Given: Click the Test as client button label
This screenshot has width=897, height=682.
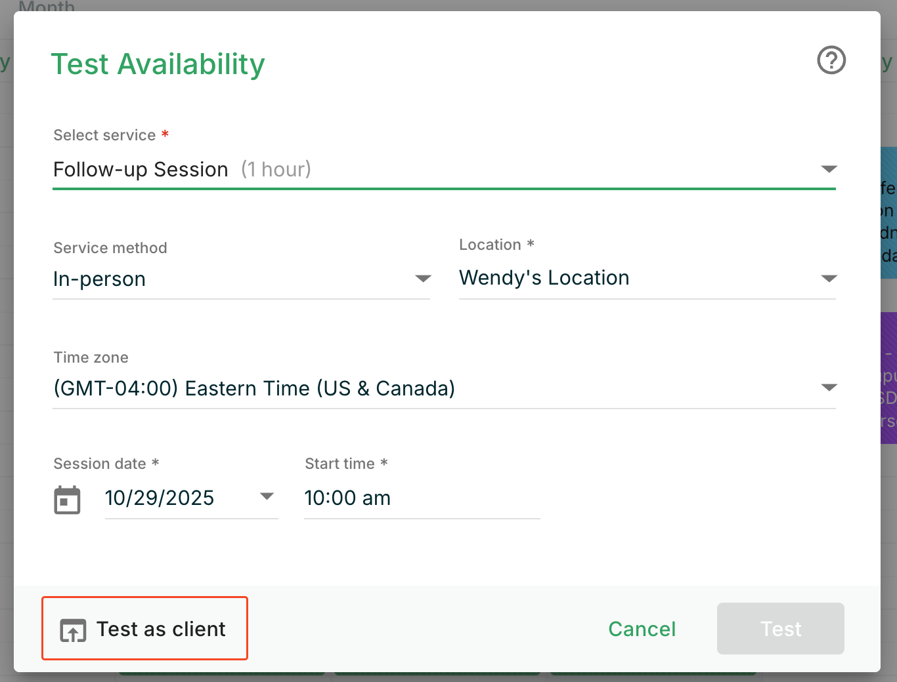Looking at the screenshot, I should [x=161, y=629].
